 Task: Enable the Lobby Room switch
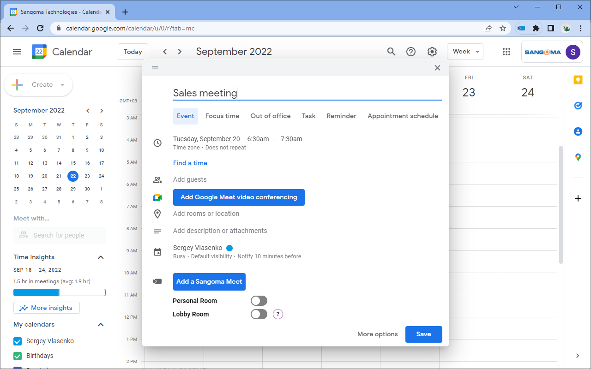259,315
